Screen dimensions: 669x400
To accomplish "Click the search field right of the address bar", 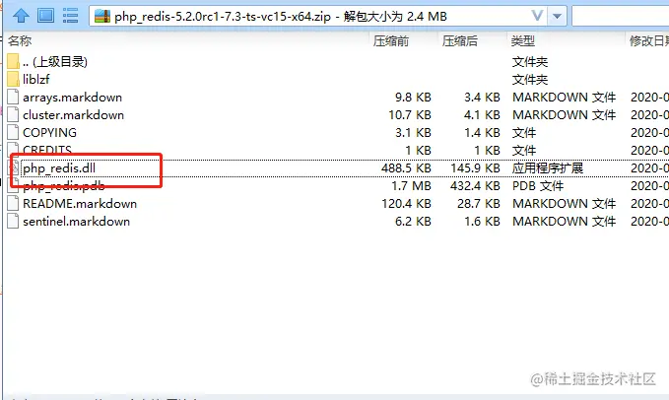I will point(621,17).
